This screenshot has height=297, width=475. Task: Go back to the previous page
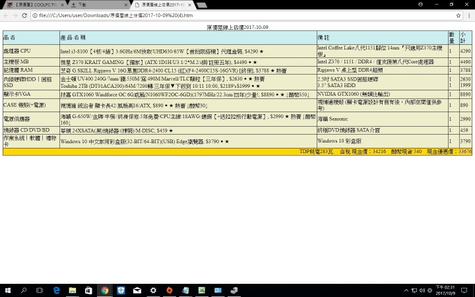[x=6, y=15]
